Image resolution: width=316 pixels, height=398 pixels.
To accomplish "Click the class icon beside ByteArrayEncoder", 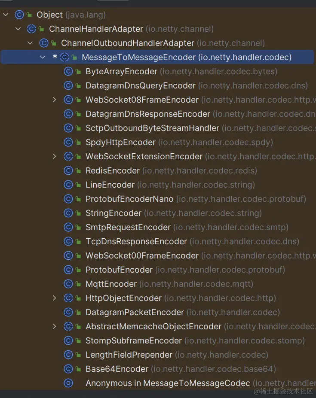I will pos(68,72).
